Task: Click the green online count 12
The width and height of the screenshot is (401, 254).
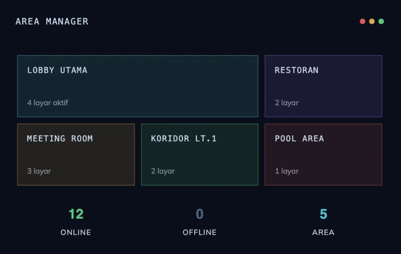Action: pyautogui.click(x=76, y=214)
